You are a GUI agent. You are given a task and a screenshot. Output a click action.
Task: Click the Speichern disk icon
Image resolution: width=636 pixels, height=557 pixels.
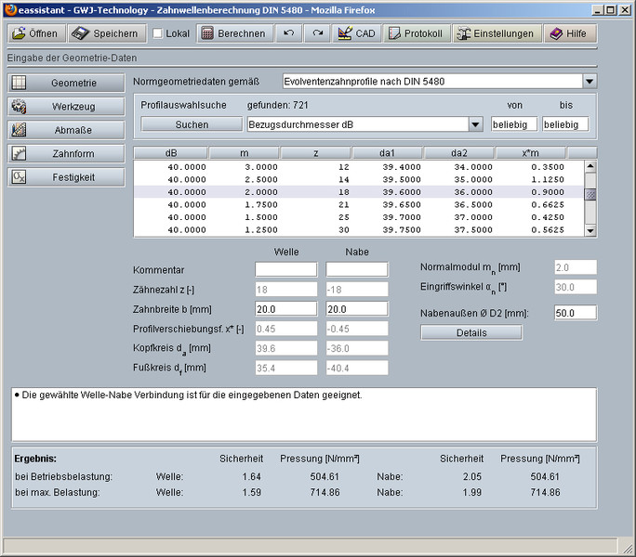click(x=80, y=33)
